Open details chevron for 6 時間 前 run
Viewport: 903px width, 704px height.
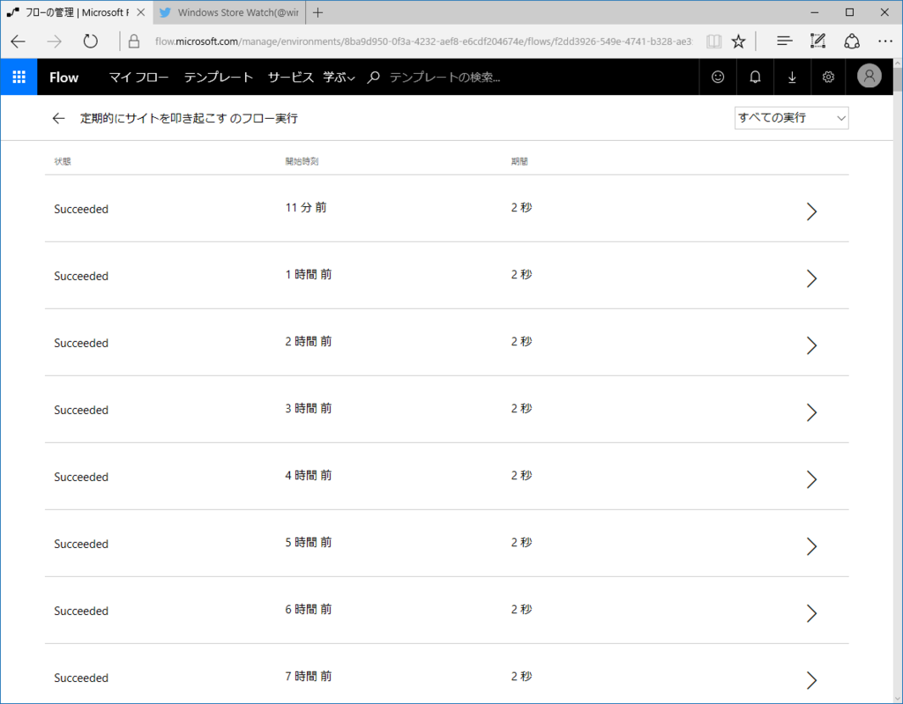click(811, 613)
